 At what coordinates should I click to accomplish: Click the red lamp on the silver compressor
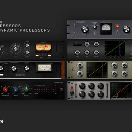(x=72, y=87)
